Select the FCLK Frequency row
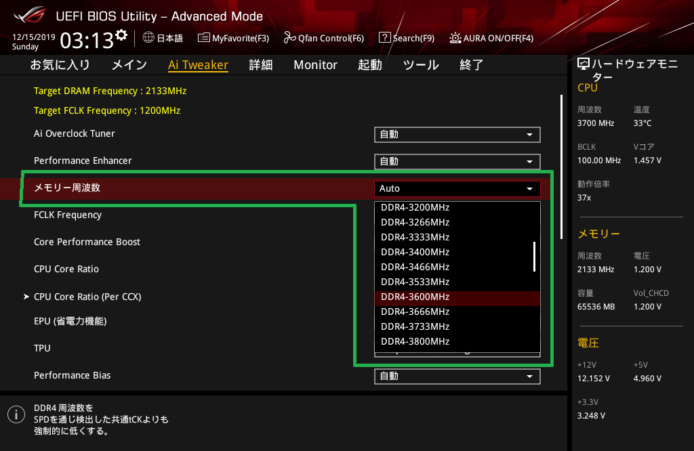This screenshot has height=451, width=694. [68, 215]
